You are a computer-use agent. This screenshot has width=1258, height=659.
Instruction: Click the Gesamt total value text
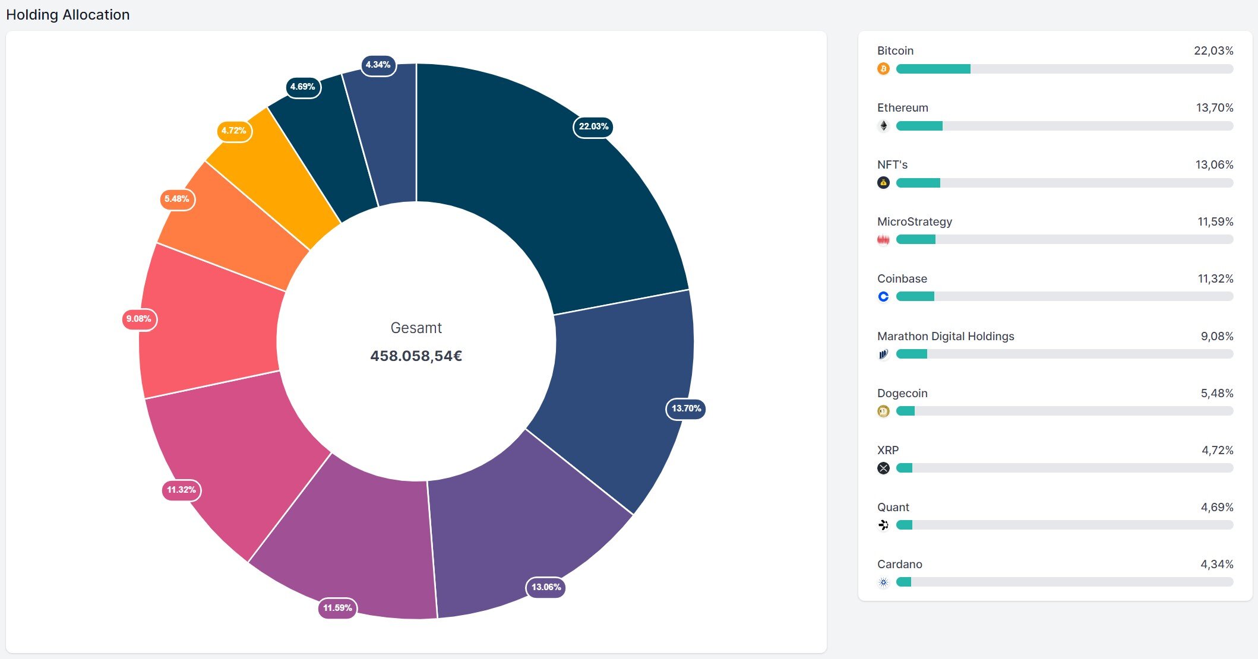(416, 356)
